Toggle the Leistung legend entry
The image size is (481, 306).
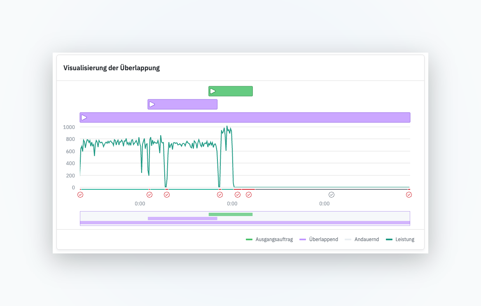[x=400, y=239]
